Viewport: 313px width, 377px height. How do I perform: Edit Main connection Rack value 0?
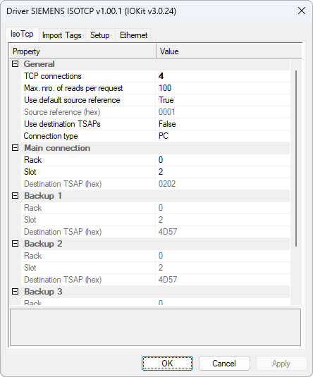pos(223,160)
